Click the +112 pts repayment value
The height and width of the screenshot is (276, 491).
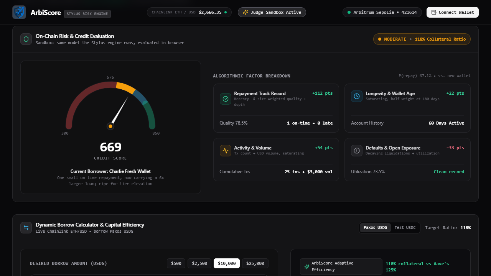point(323,94)
